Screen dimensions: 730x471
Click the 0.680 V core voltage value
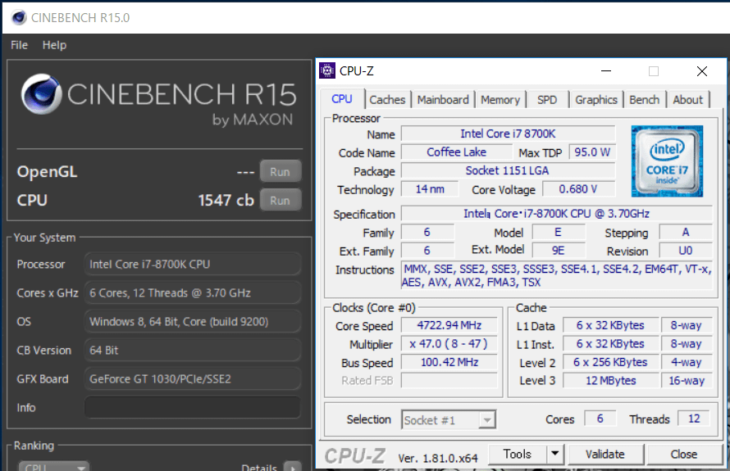(x=578, y=189)
